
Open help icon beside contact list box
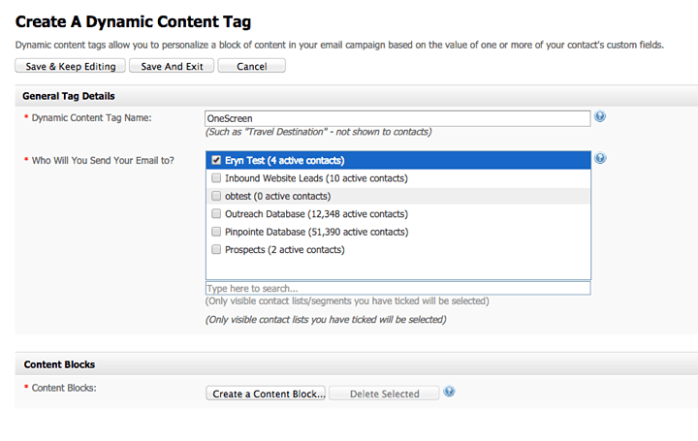600,158
